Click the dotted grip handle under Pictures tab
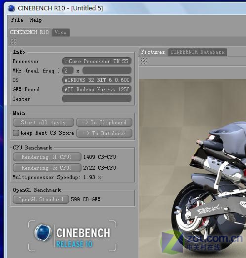The height and width of the screenshot is (258, 246). click(x=144, y=61)
